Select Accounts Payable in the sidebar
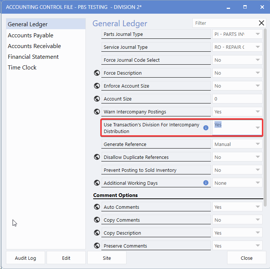Screen dimensions: 270x269 click(31, 35)
